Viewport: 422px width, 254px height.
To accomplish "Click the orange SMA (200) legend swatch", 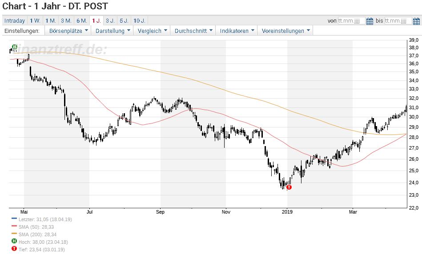I will pyautogui.click(x=14, y=234).
